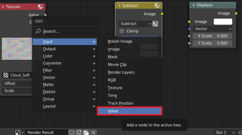242x135 pixels.
Task: Collapse the Texture node with its triangle
Action: (x=3, y=7)
